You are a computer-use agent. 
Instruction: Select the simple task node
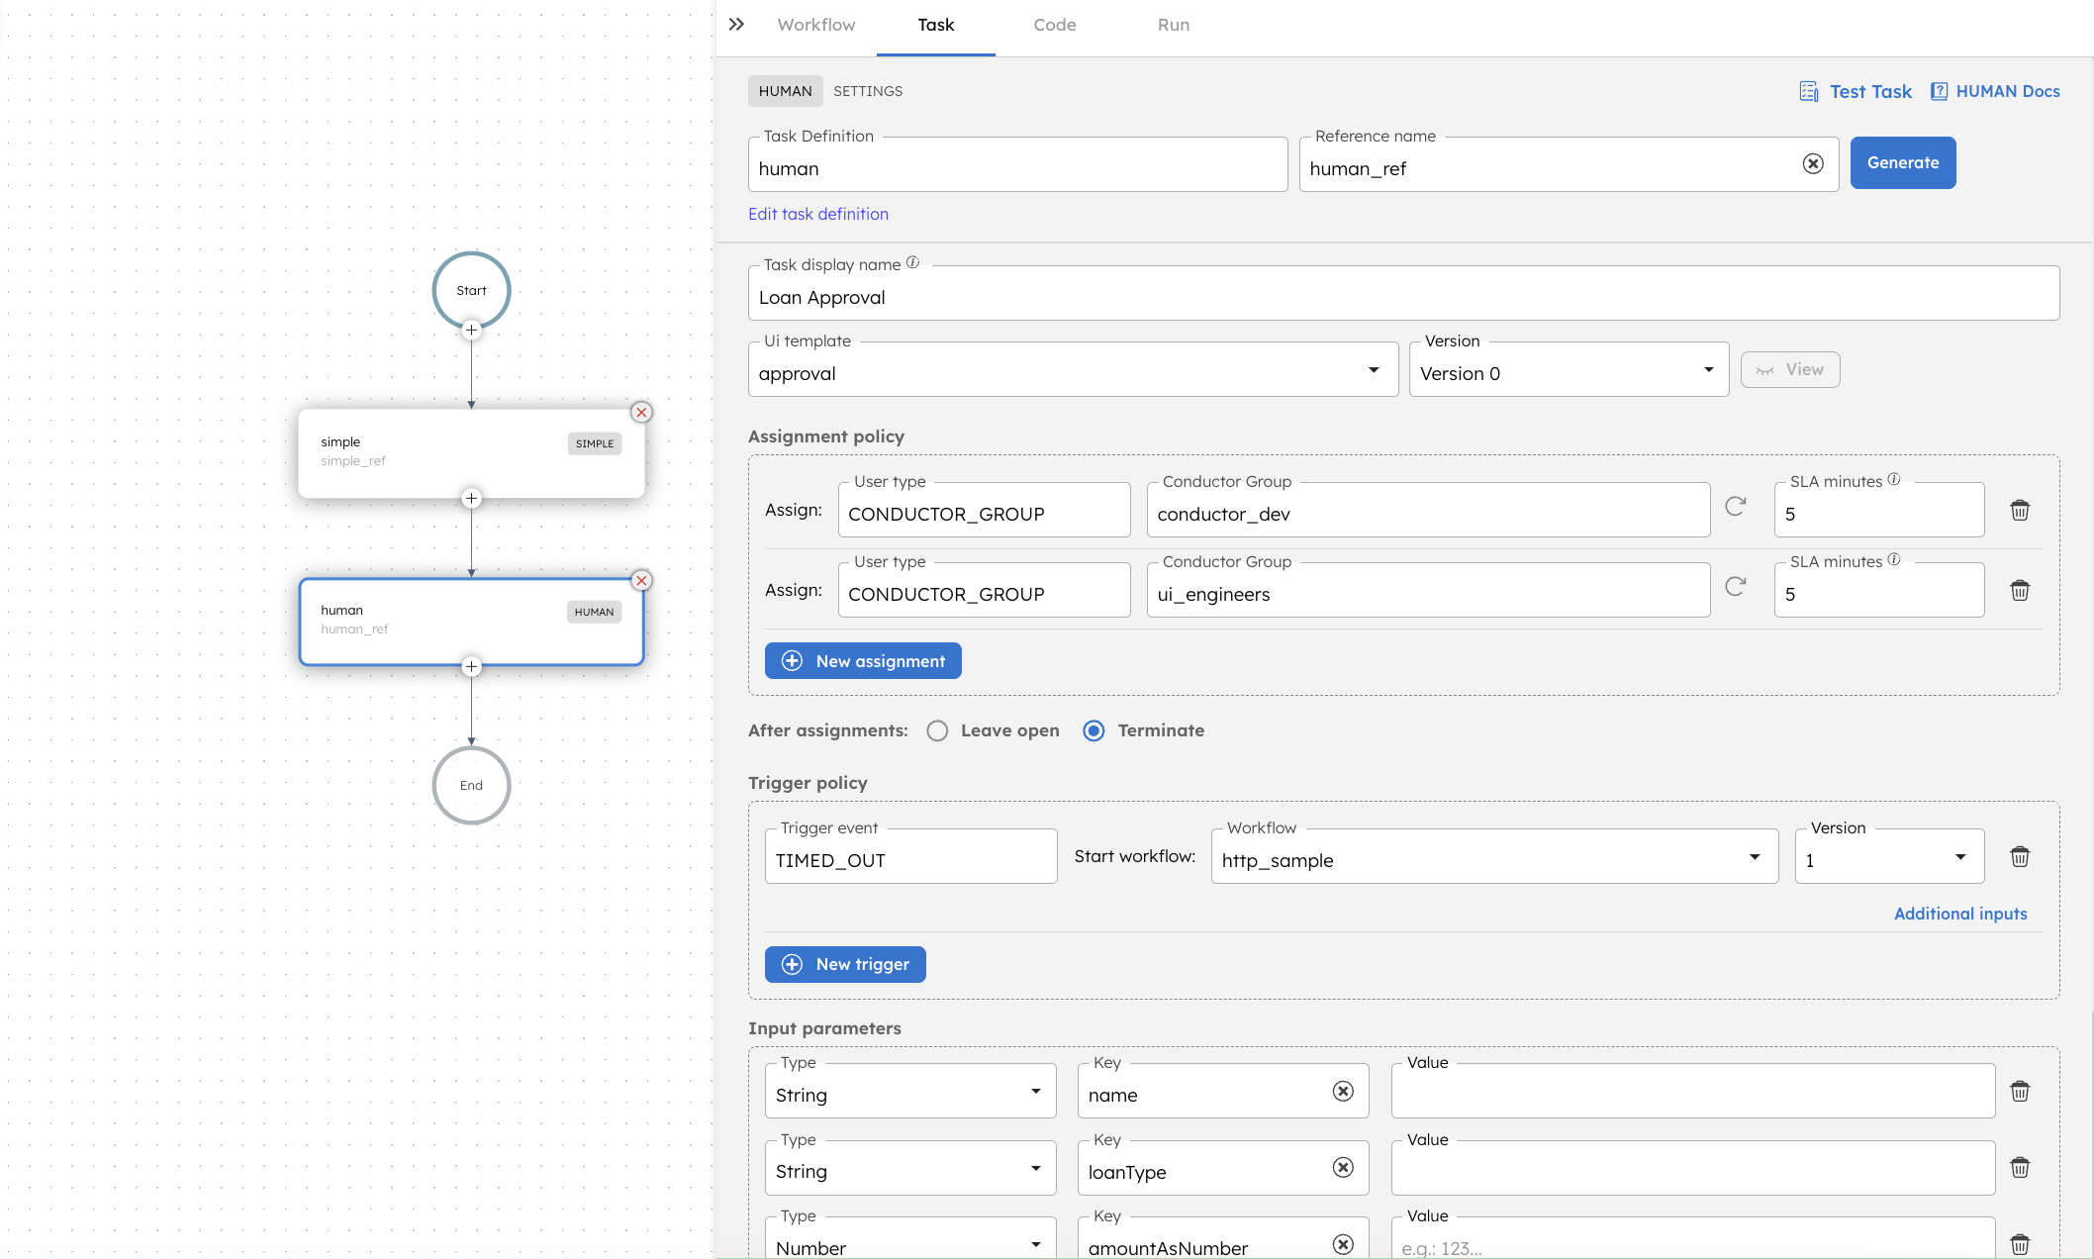click(x=471, y=453)
